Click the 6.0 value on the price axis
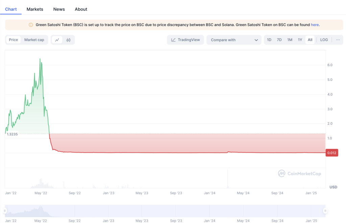 (x=330, y=65)
